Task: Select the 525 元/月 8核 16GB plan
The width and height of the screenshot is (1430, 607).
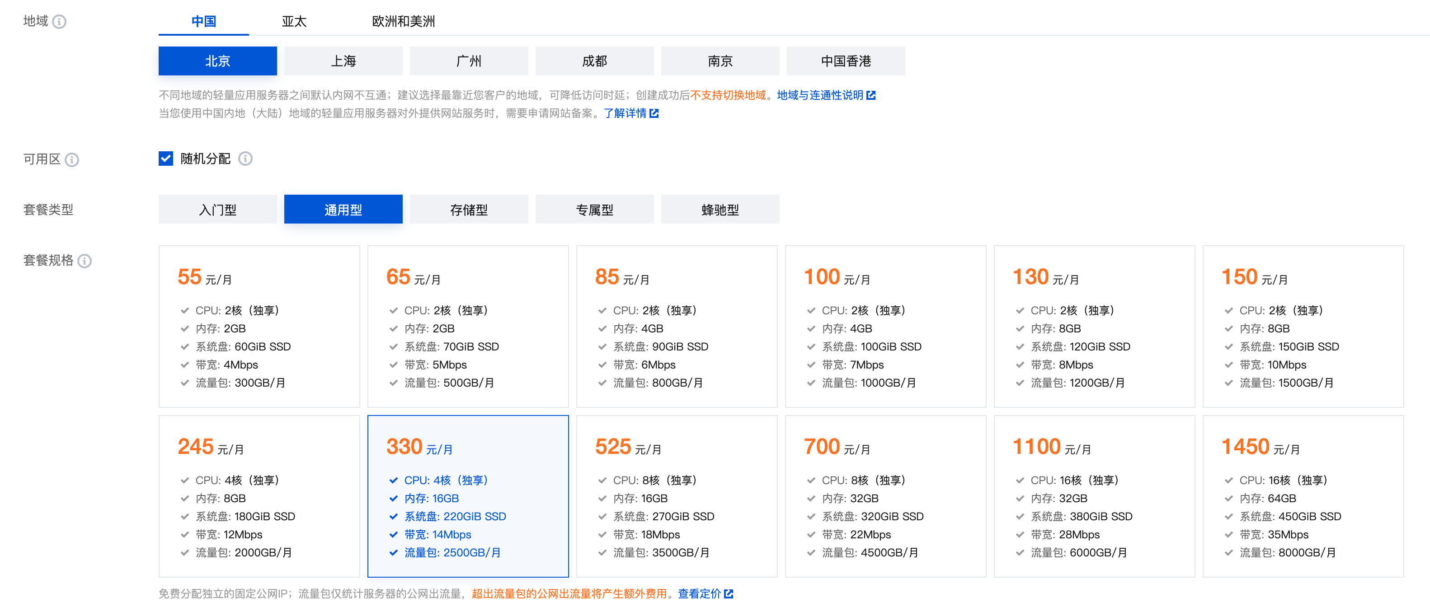Action: click(677, 496)
